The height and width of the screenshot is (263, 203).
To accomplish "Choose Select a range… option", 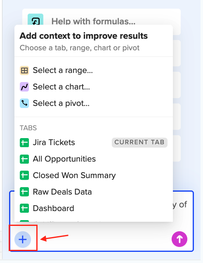I will [94, 70].
